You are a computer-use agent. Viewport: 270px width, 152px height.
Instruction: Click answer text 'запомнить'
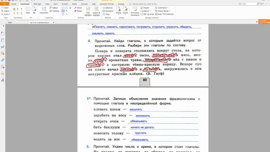[143, 116]
